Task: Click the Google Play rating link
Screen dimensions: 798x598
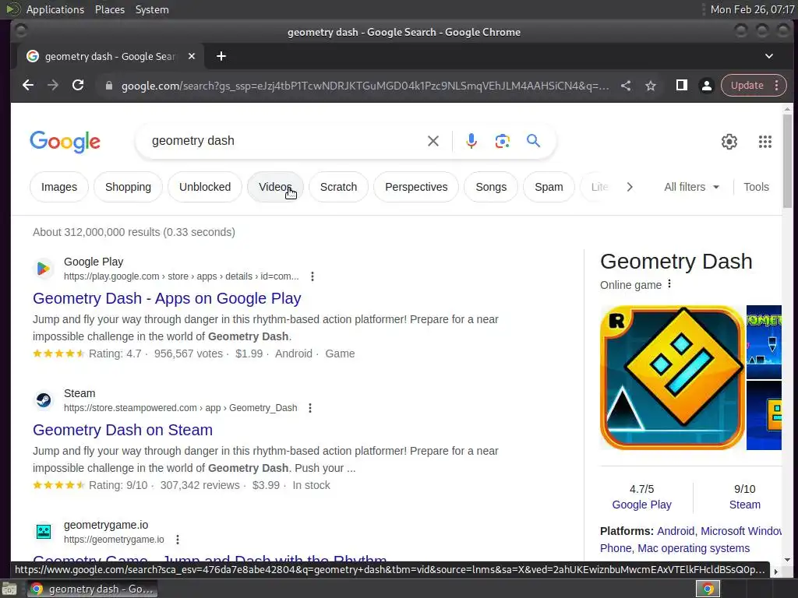Action: tap(642, 505)
